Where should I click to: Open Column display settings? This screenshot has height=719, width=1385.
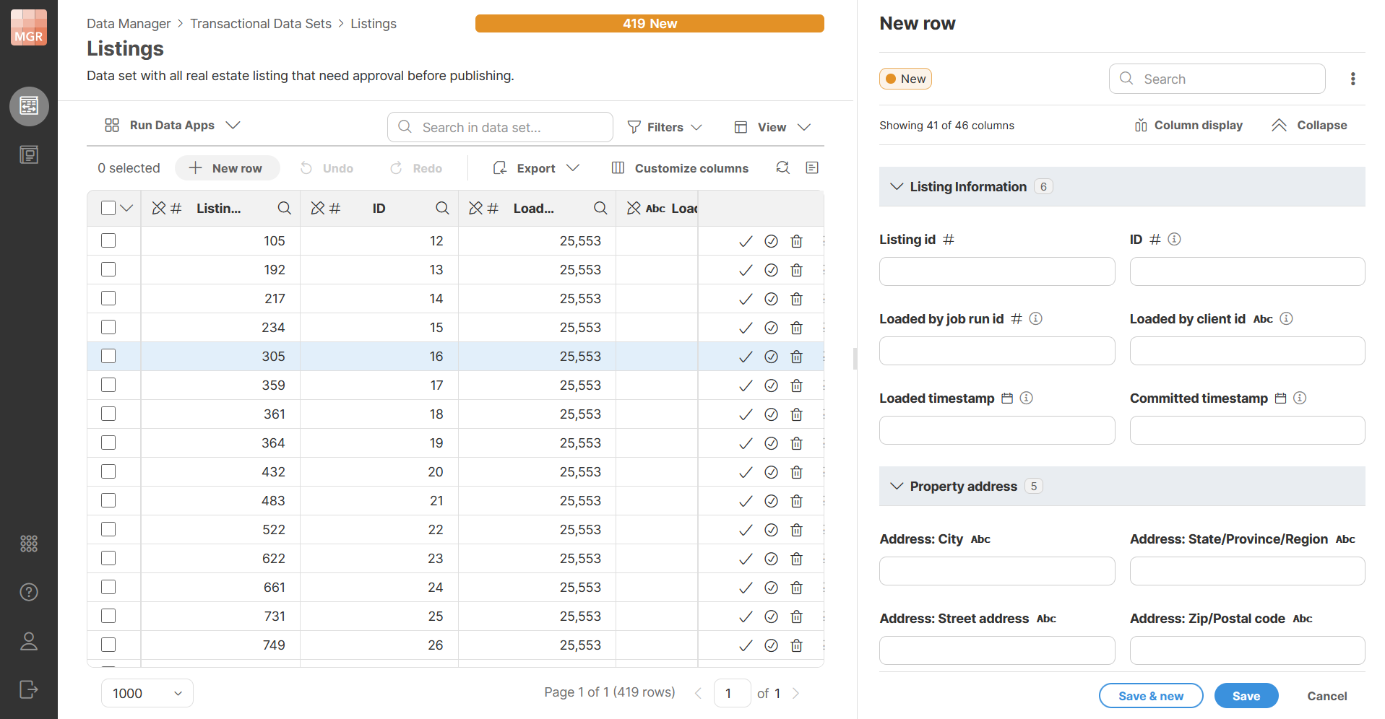[x=1188, y=125]
